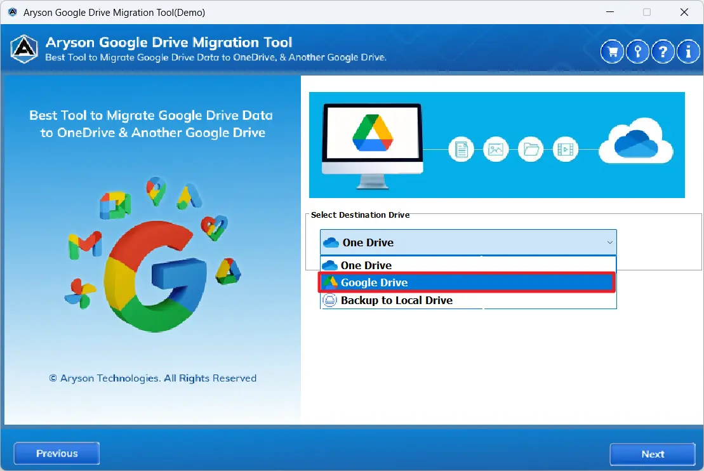Click the Aryson logo in header
The height and width of the screenshot is (471, 704).
(x=24, y=50)
